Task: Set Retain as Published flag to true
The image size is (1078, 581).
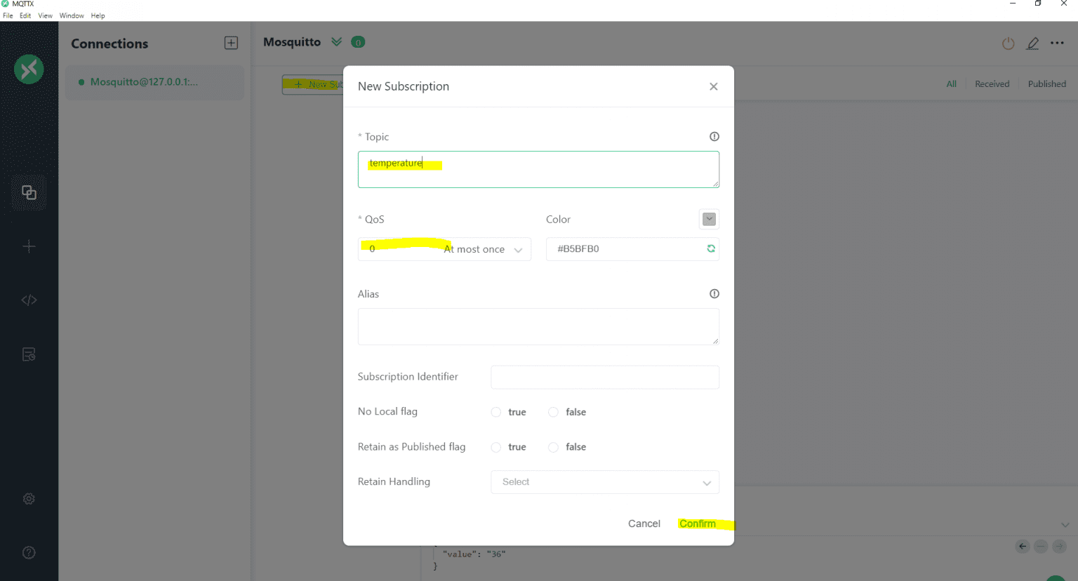Action: [496, 447]
